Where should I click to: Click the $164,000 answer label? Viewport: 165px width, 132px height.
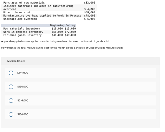pos(23,114)
